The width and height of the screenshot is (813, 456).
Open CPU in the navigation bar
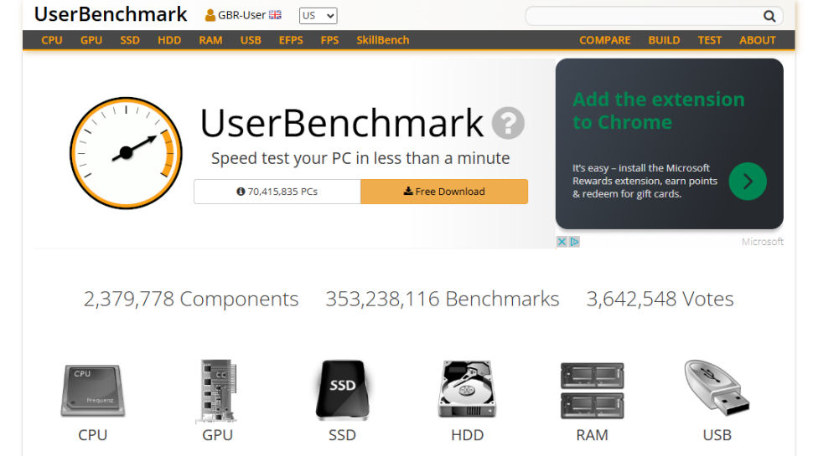coord(52,40)
